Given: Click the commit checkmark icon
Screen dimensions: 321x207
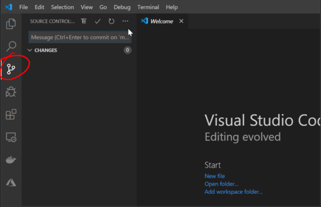Looking at the screenshot, I should (x=98, y=21).
